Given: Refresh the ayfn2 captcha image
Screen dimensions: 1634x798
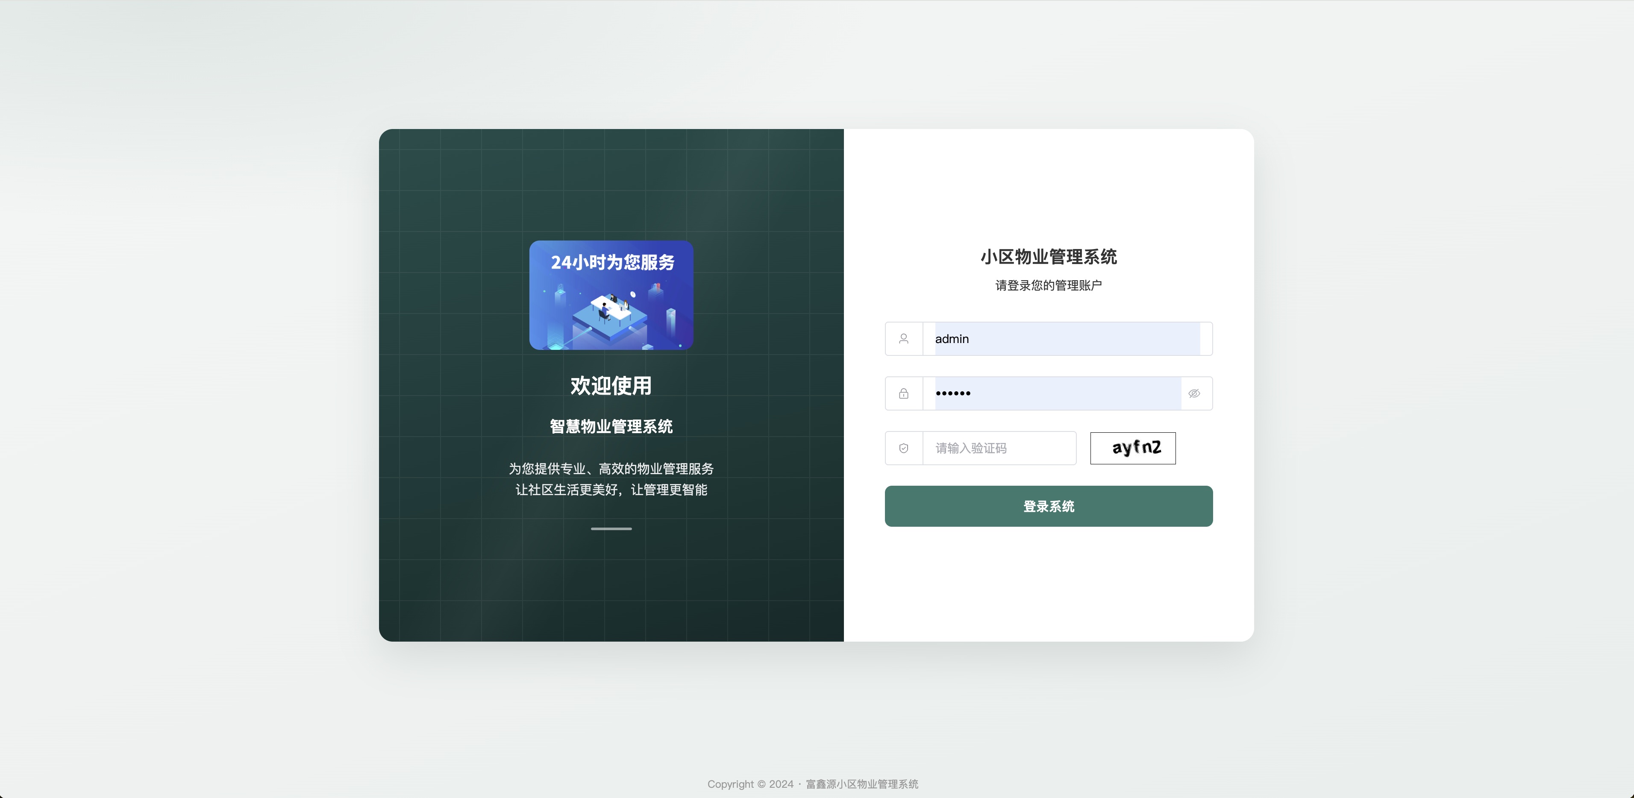Looking at the screenshot, I should pyautogui.click(x=1133, y=449).
